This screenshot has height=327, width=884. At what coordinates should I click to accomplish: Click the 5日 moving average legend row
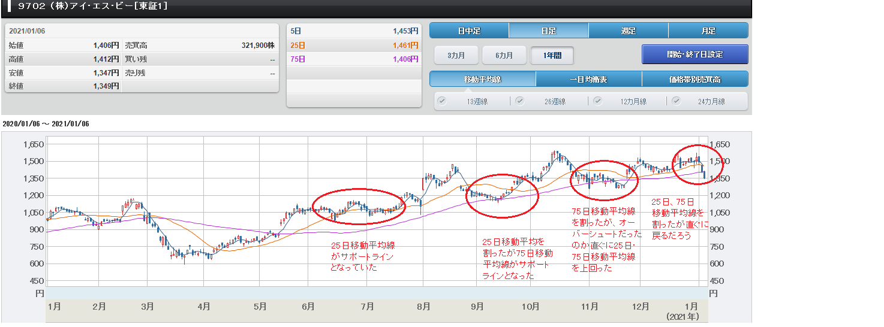tap(353, 31)
